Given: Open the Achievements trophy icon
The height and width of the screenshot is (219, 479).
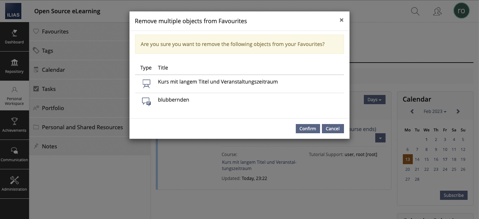Looking at the screenshot, I should 14,121.
